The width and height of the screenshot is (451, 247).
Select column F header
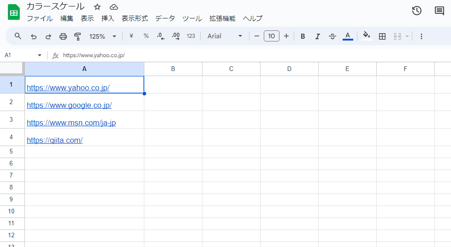[x=405, y=69]
